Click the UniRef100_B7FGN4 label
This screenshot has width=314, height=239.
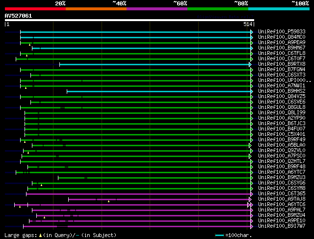282,70
